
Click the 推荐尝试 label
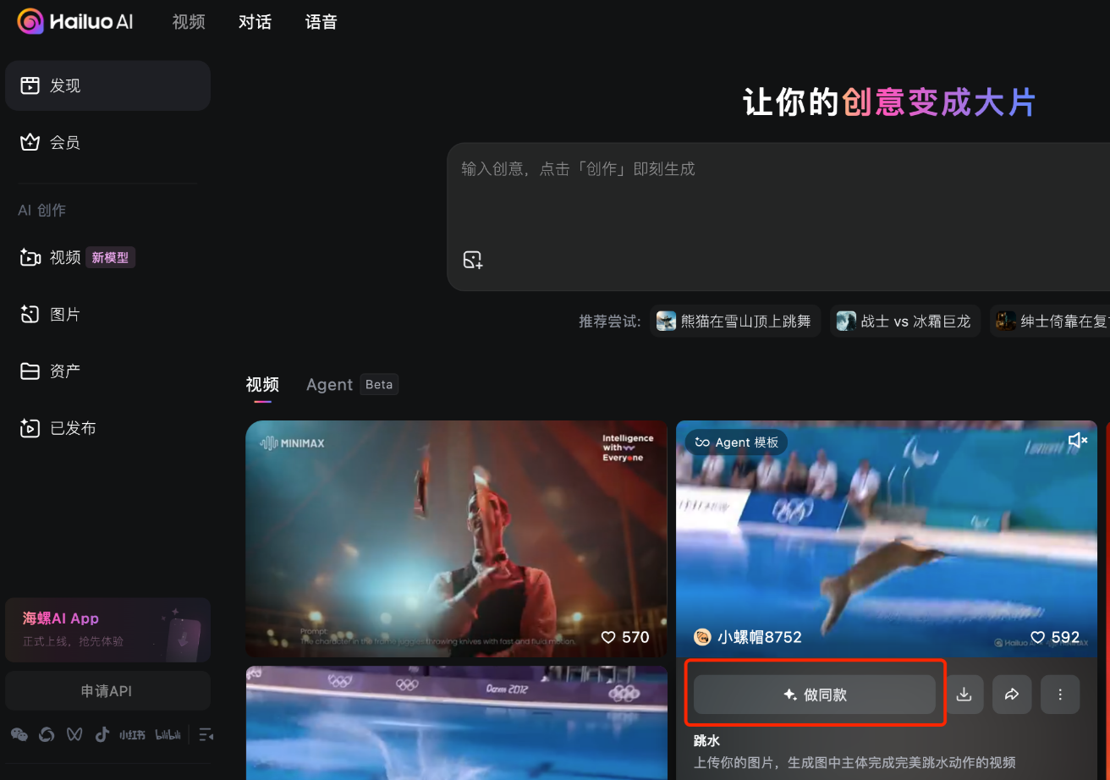pyautogui.click(x=610, y=321)
